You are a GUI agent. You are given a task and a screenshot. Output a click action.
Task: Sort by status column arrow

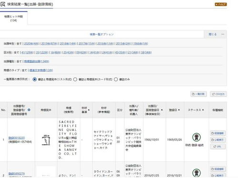pos(203,110)
